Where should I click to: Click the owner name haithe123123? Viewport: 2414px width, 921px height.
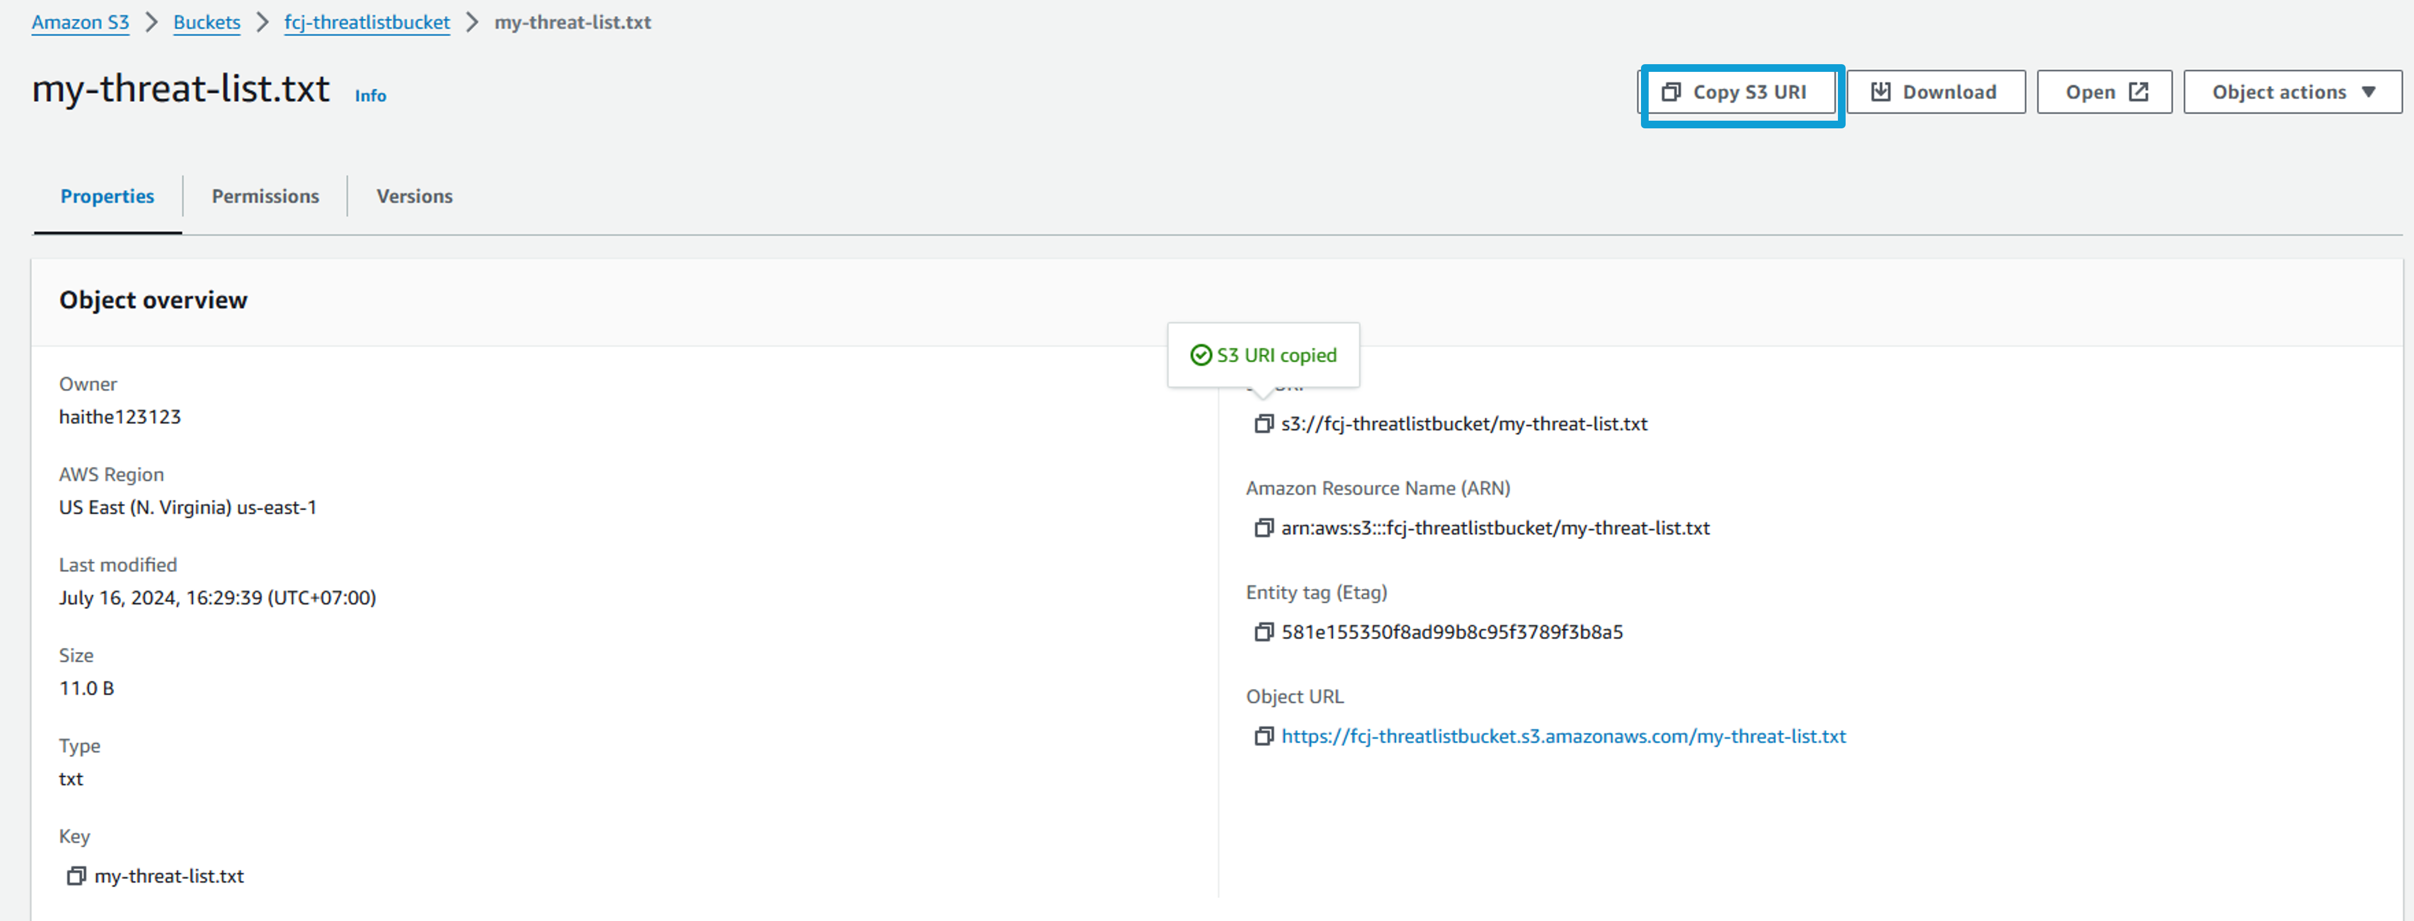coord(120,417)
